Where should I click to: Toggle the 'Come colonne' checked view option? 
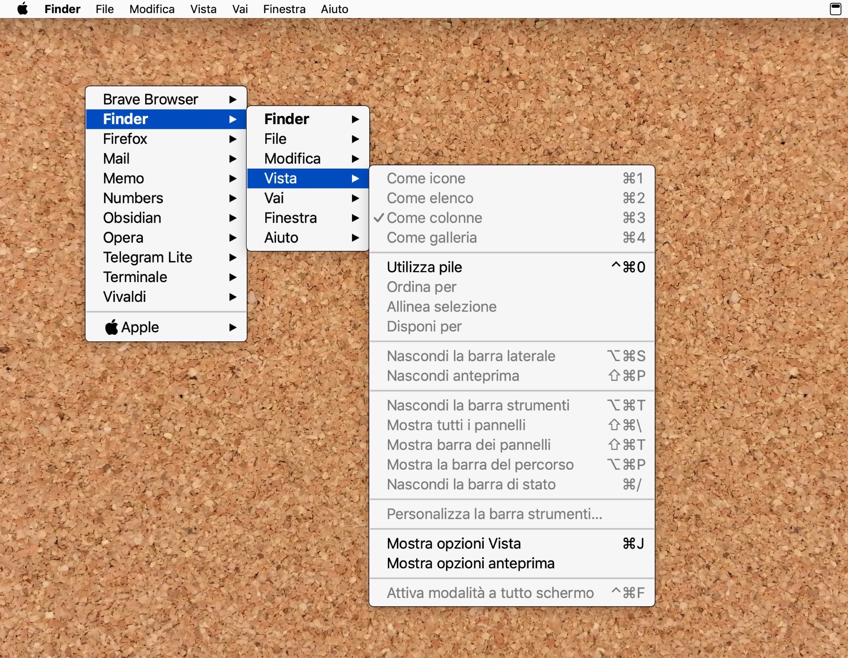point(435,218)
